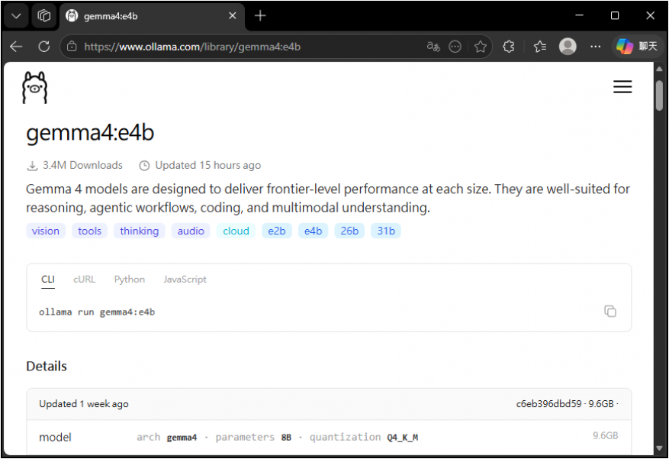Image resolution: width=669 pixels, height=459 pixels.
Task: Click the 31b model tag
Action: [x=386, y=231]
